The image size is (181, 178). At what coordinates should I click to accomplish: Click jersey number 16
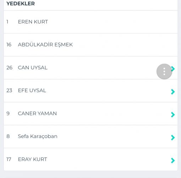[9, 45]
